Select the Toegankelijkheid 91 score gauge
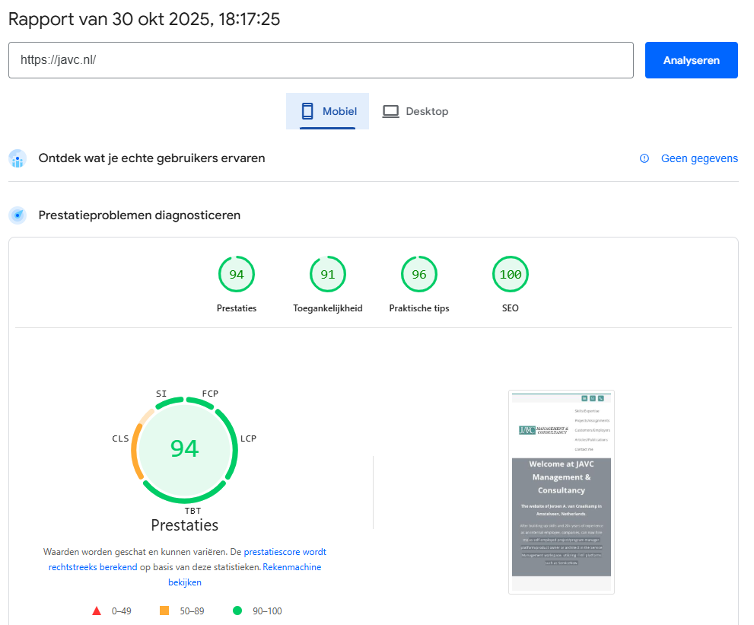The image size is (754, 625). (x=328, y=275)
